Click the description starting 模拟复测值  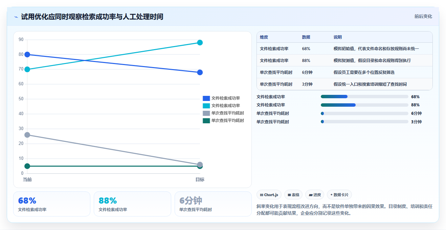372,60
